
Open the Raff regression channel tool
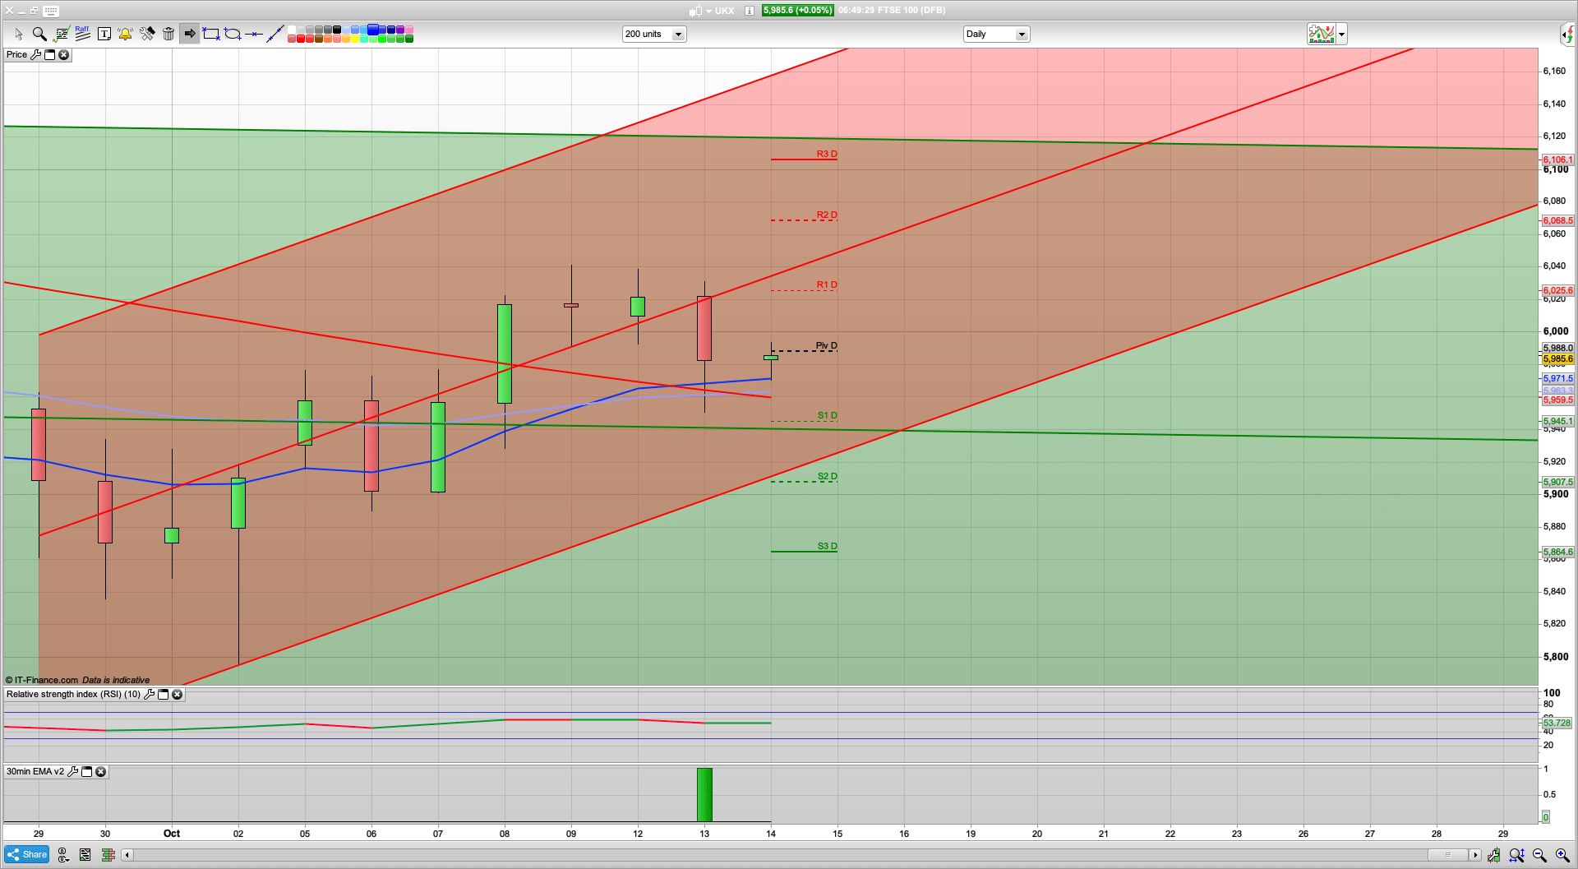82,34
